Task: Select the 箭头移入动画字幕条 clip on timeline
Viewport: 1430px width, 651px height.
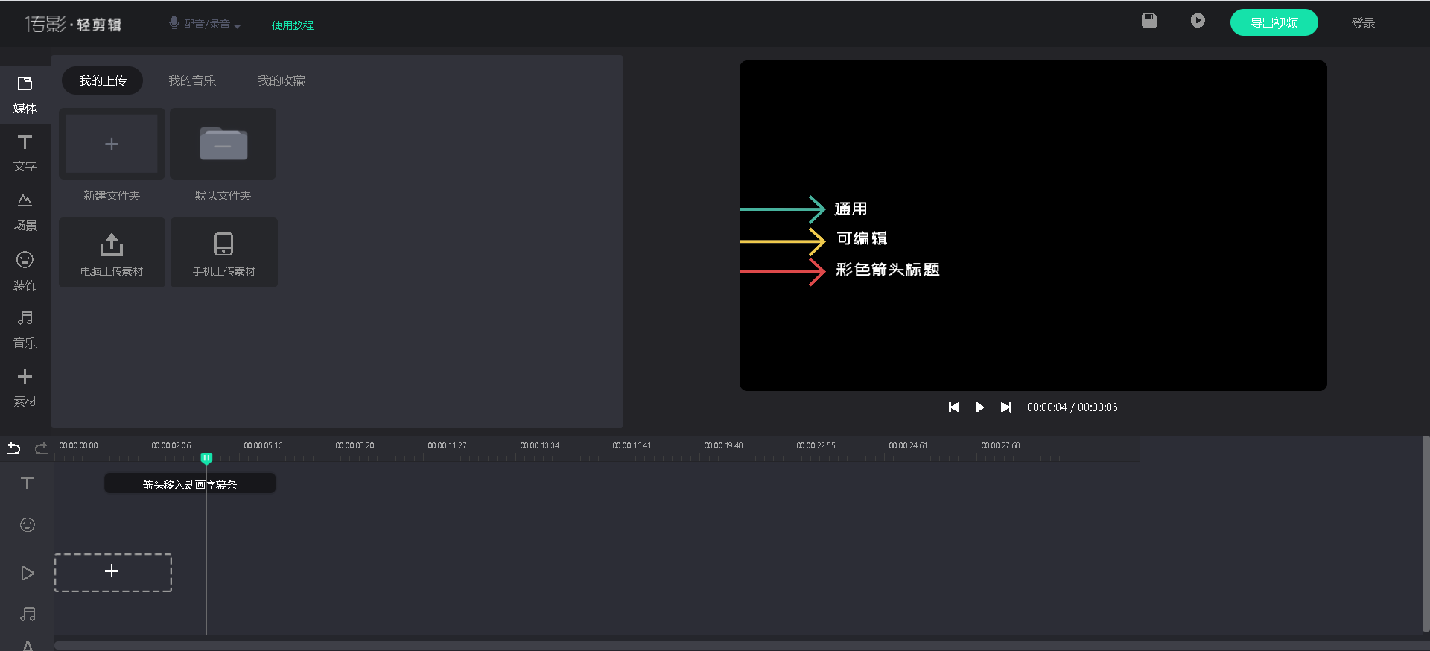Action: click(189, 484)
